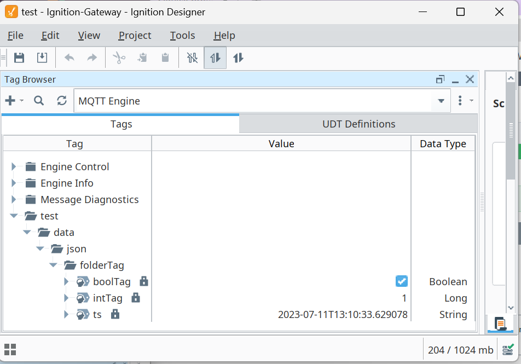
Task: Click the Copy icon in toolbar
Action: 142,58
